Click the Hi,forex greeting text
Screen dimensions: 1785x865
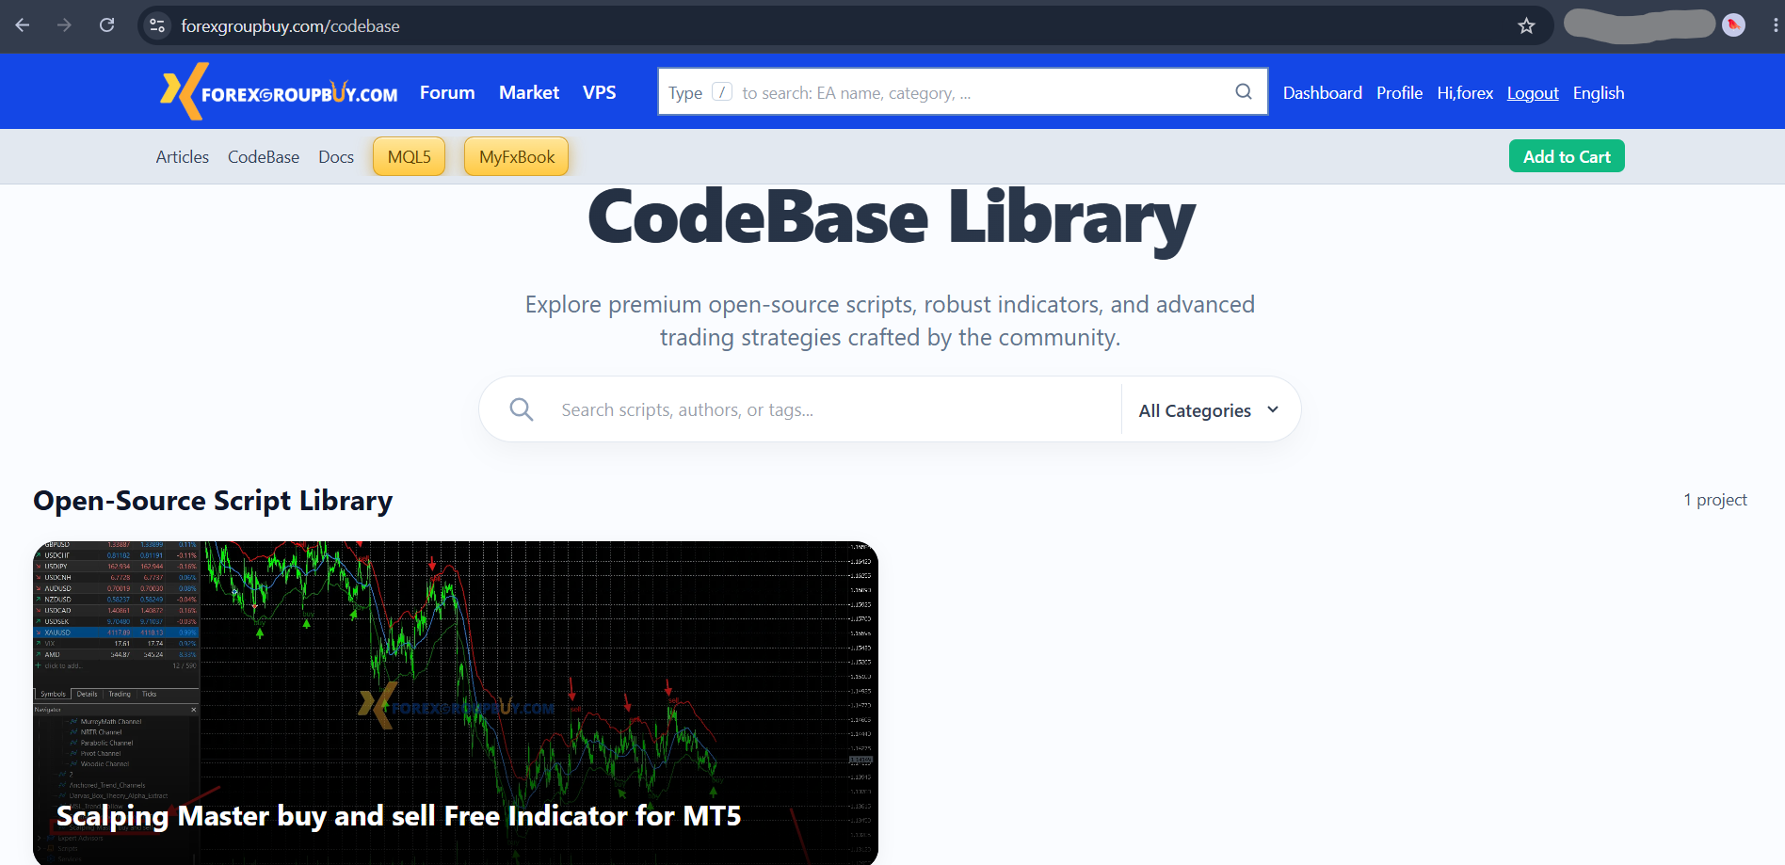(1465, 92)
